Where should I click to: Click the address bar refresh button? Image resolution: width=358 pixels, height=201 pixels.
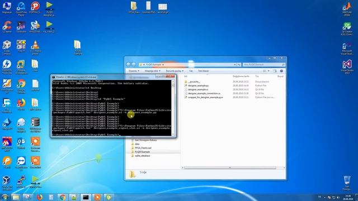coord(239,65)
